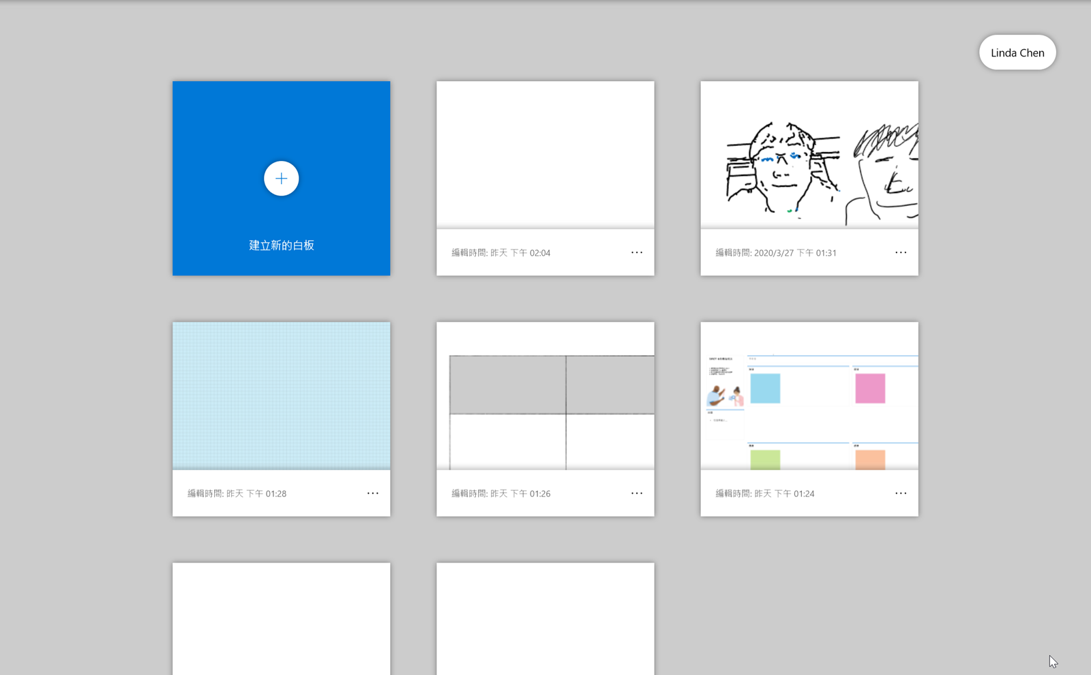This screenshot has width=1091, height=675.
Task: Click the 編輯時間 昨天 下午 01:28 label
Action: [x=237, y=494]
